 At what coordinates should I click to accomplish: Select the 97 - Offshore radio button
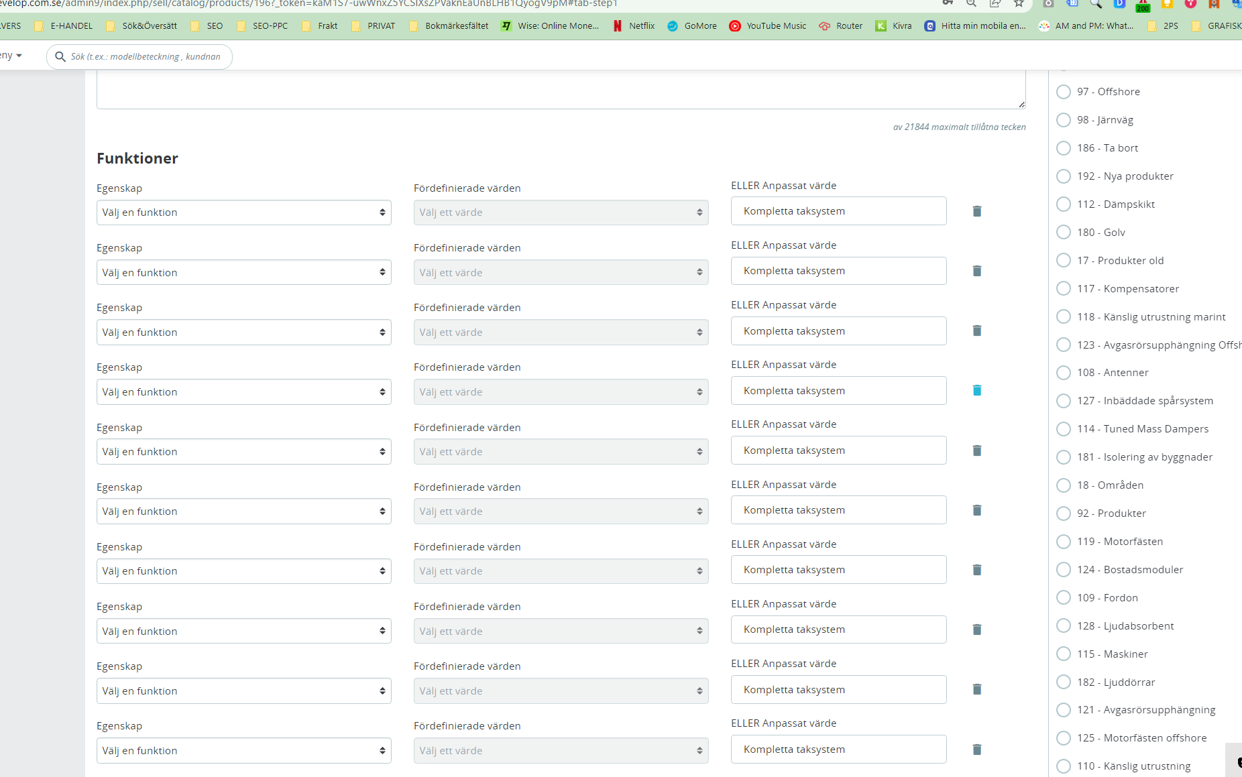(1064, 92)
